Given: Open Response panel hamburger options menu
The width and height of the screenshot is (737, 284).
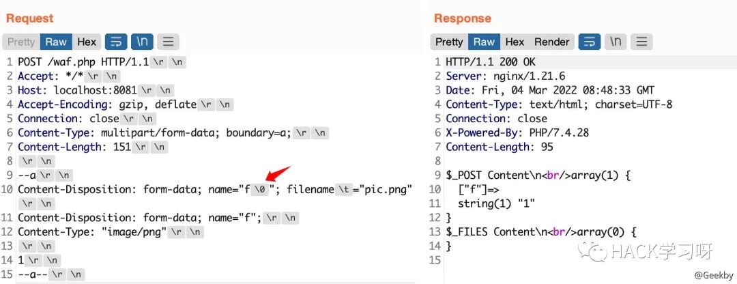Looking at the screenshot, I should [x=641, y=42].
